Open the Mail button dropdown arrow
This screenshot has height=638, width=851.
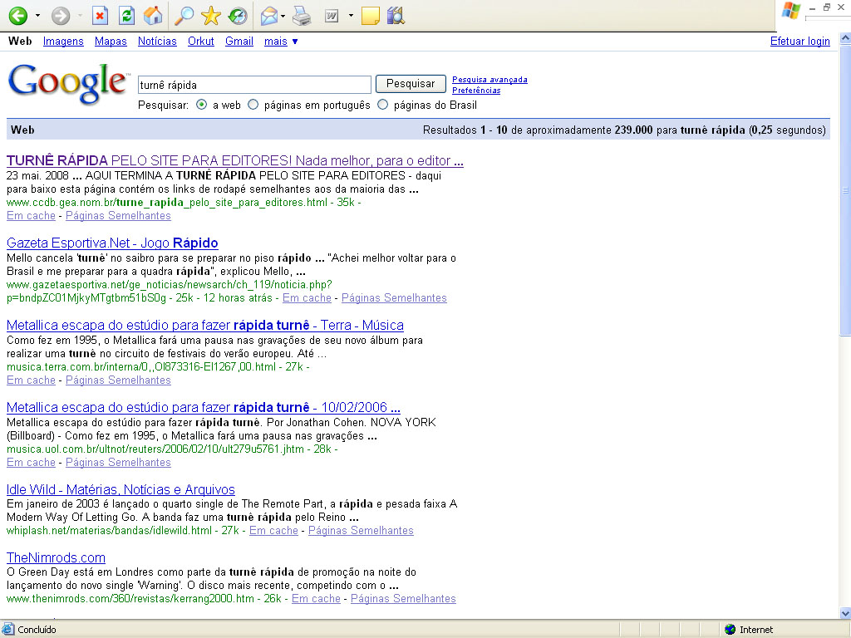coord(283,16)
